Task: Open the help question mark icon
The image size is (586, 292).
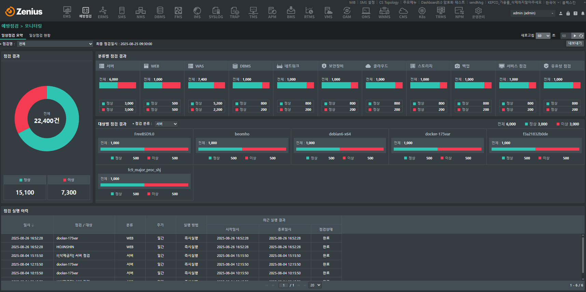Action: 575,14
